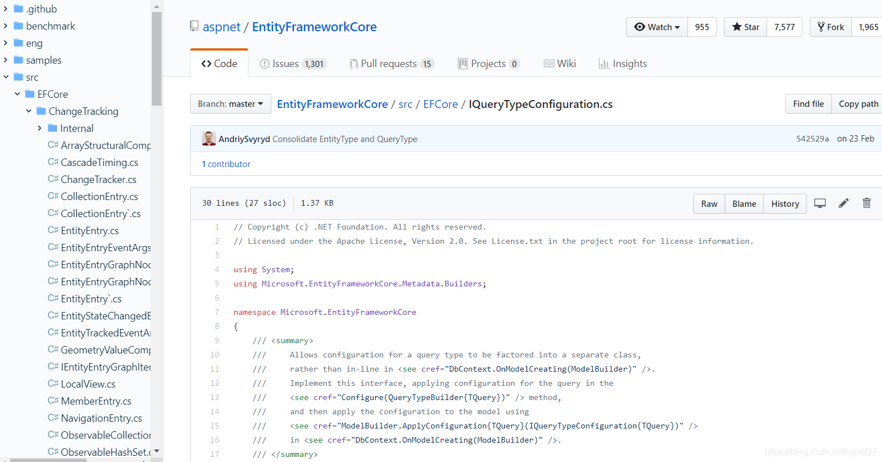Click the benchmark folder icon
The image size is (882, 462).
click(x=18, y=26)
